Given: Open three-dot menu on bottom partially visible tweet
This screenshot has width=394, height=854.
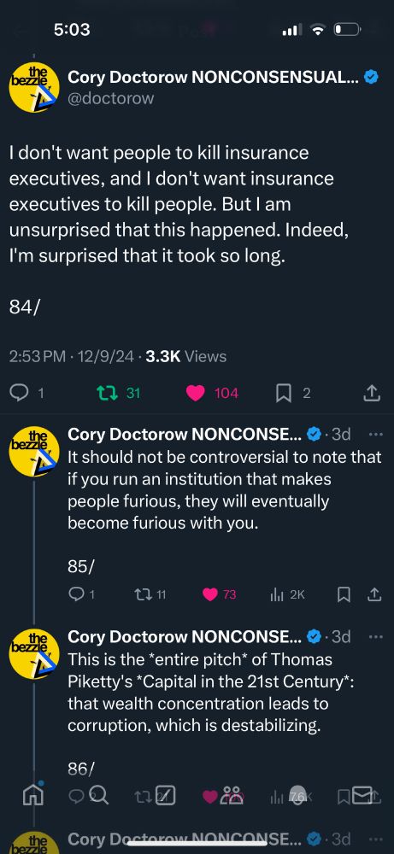Looking at the screenshot, I should pyautogui.click(x=375, y=838).
